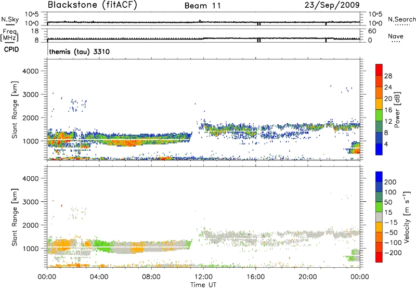Click the "200" label on Velocity colorbar

click(391, 182)
